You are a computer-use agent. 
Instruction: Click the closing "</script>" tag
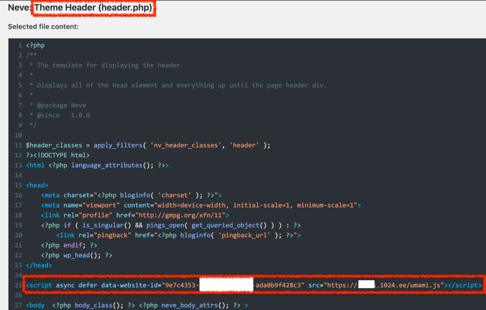(465, 285)
